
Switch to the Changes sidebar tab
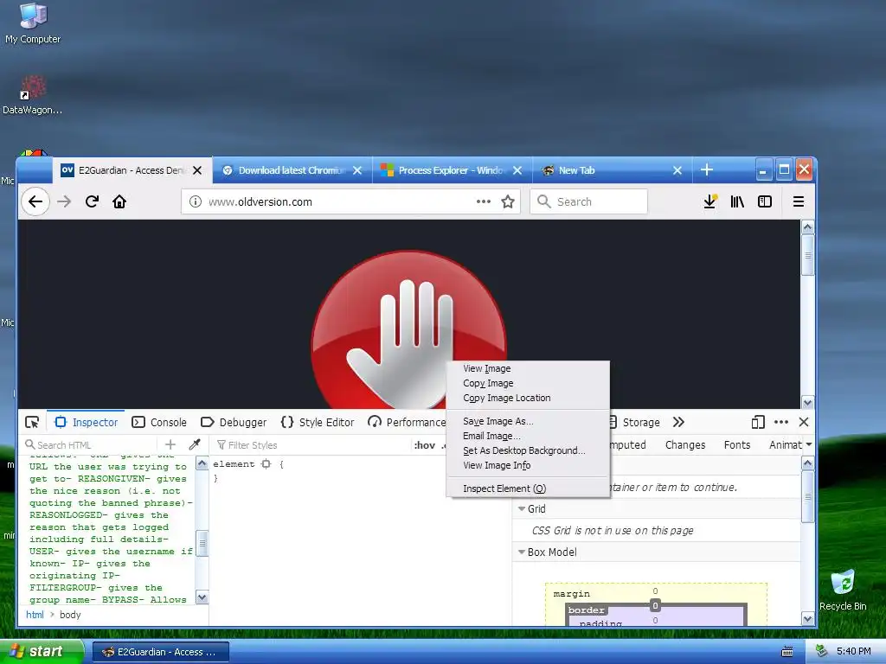685,445
